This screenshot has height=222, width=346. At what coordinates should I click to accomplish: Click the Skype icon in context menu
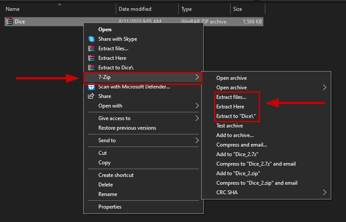point(91,39)
